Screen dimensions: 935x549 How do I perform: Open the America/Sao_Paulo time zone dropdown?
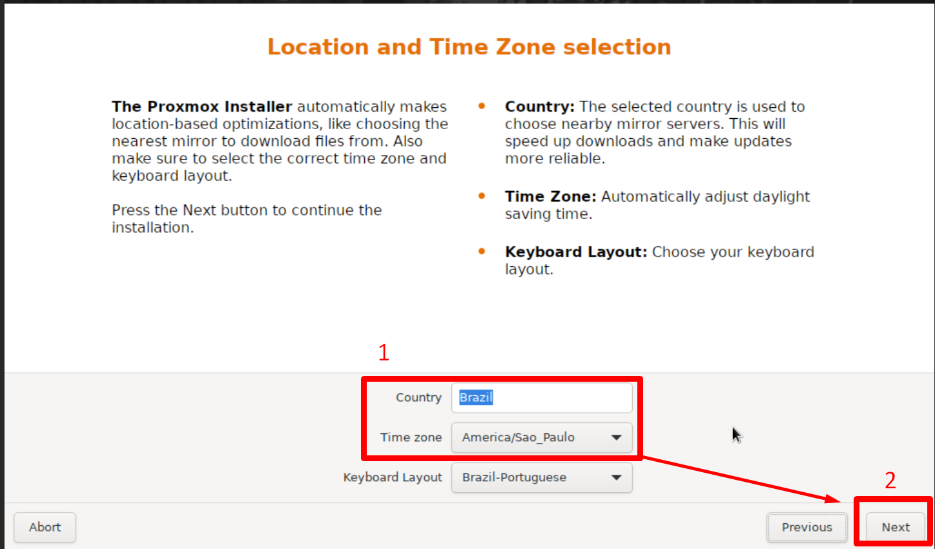[x=542, y=438]
